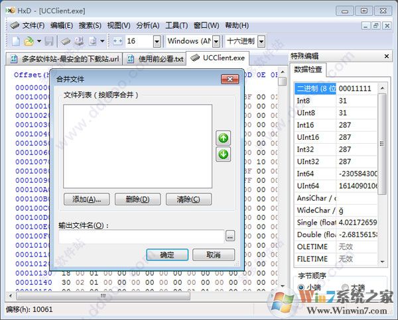Select the WideChar row in inspector

click(x=336, y=210)
